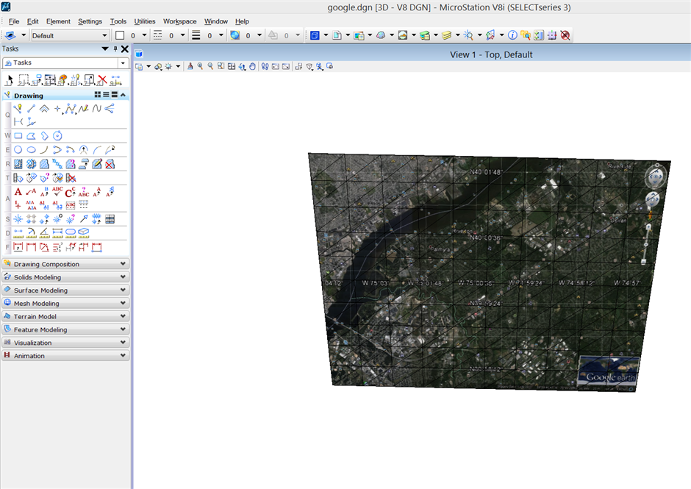Image resolution: width=691 pixels, height=489 pixels.
Task: Open the View Attributes icon in view toolbar
Action: (x=139, y=66)
